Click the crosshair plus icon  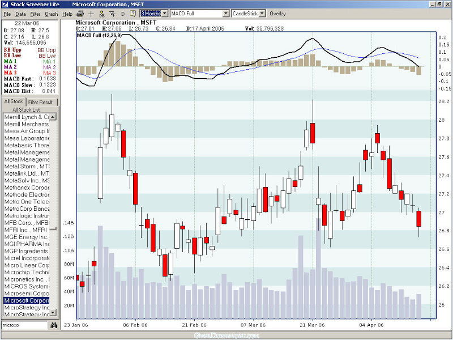click(x=91, y=14)
